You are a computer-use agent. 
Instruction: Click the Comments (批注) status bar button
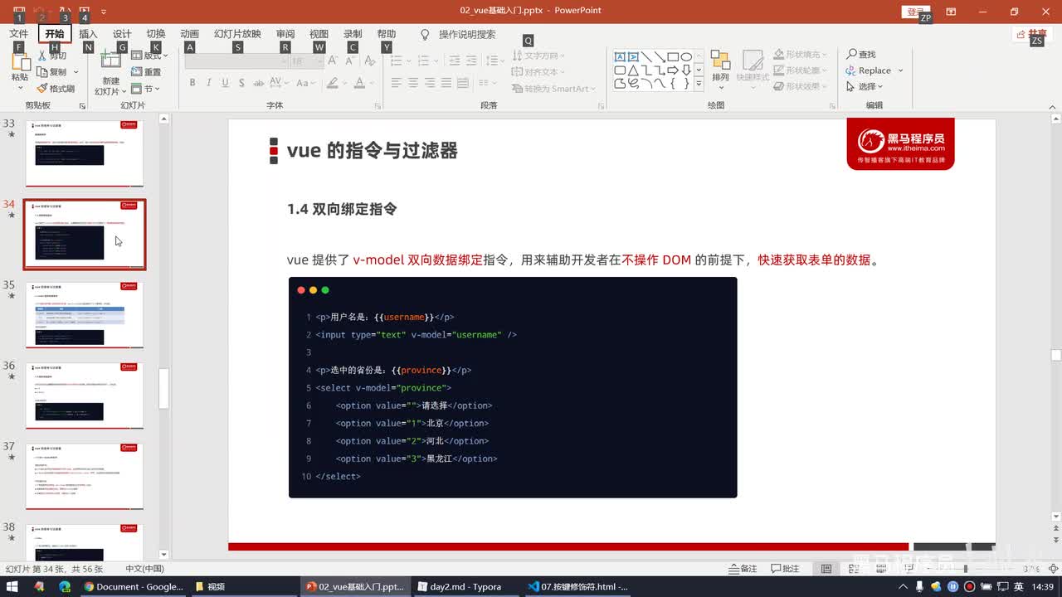[x=786, y=569]
